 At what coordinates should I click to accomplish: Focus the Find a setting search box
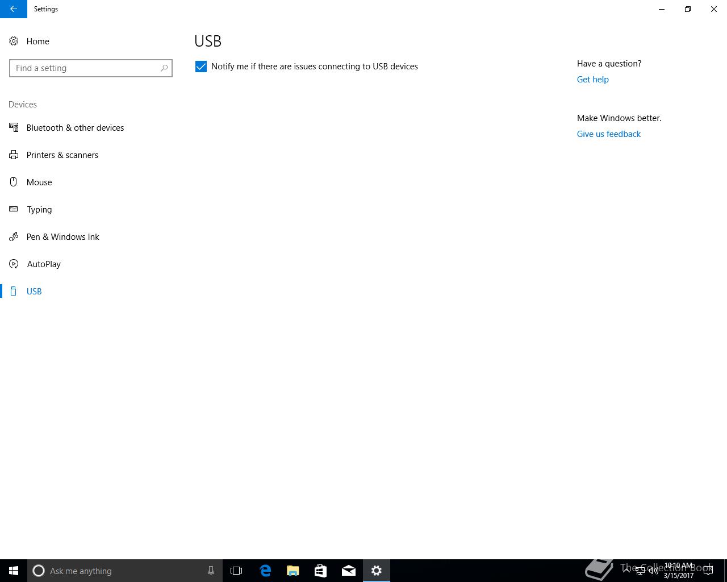91,68
